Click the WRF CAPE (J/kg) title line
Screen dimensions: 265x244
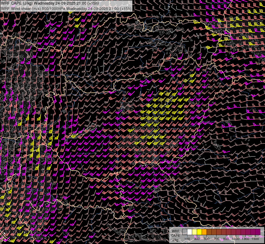point(50,4)
